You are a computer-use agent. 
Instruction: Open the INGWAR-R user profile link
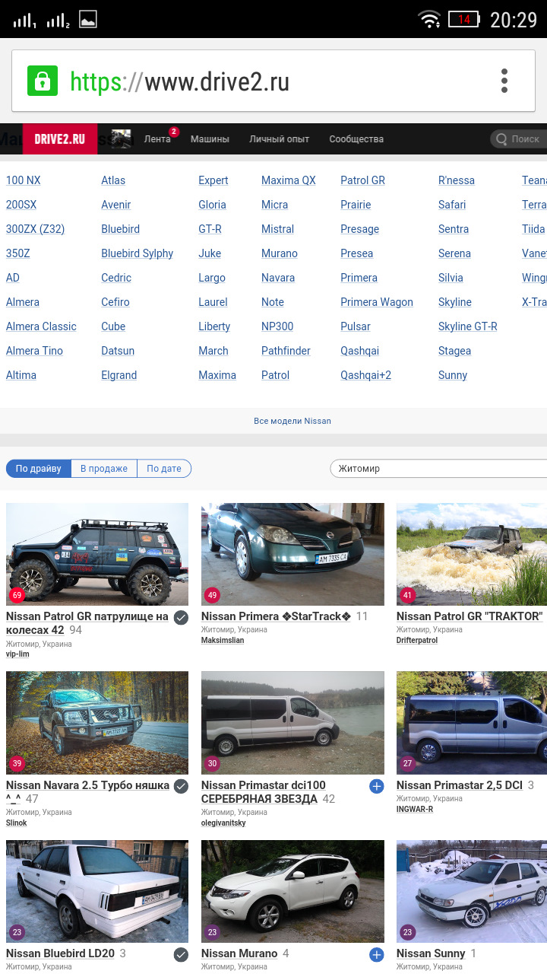[x=415, y=810]
